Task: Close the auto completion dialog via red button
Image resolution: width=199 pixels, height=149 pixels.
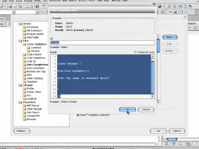Action: tap(154, 4)
